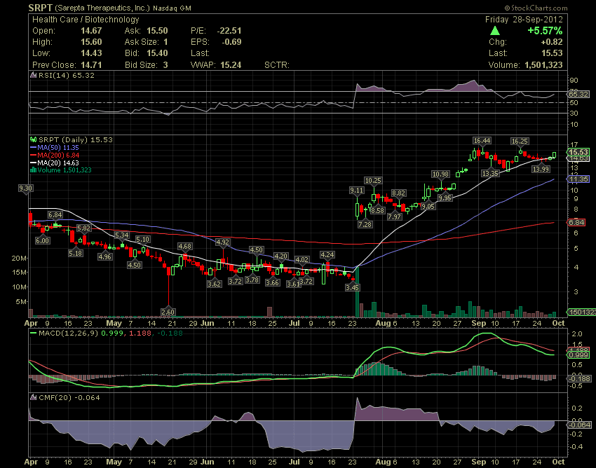Click the 7.28 low price marker

pos(365,224)
